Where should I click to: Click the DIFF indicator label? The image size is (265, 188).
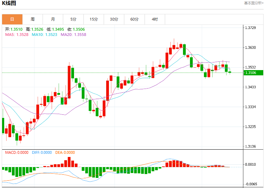click(x=42, y=152)
